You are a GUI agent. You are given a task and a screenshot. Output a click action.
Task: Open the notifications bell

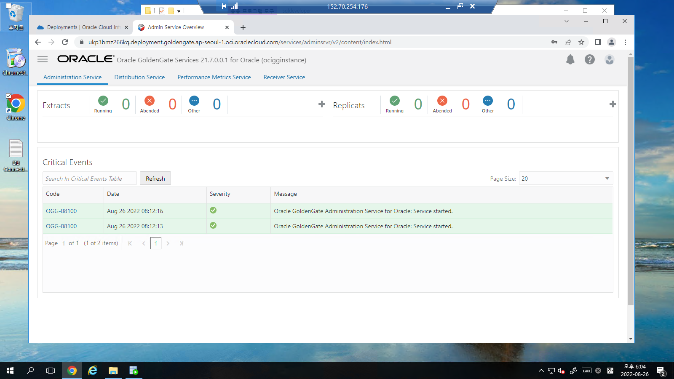pos(570,59)
